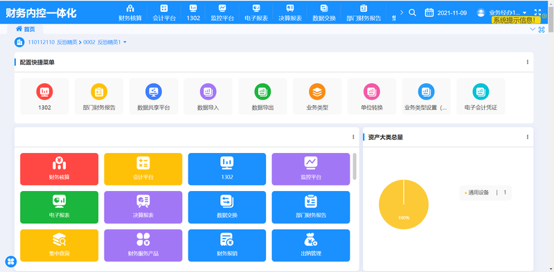
Task: Toggle the 通用设备 legend entry
Action: click(485, 193)
